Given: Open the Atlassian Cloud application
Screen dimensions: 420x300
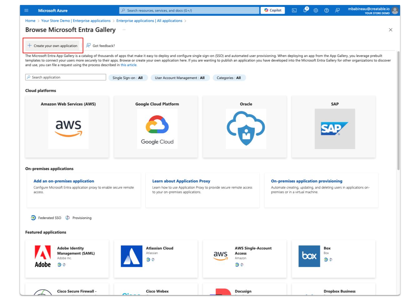Looking at the screenshot, I should 160,248.
